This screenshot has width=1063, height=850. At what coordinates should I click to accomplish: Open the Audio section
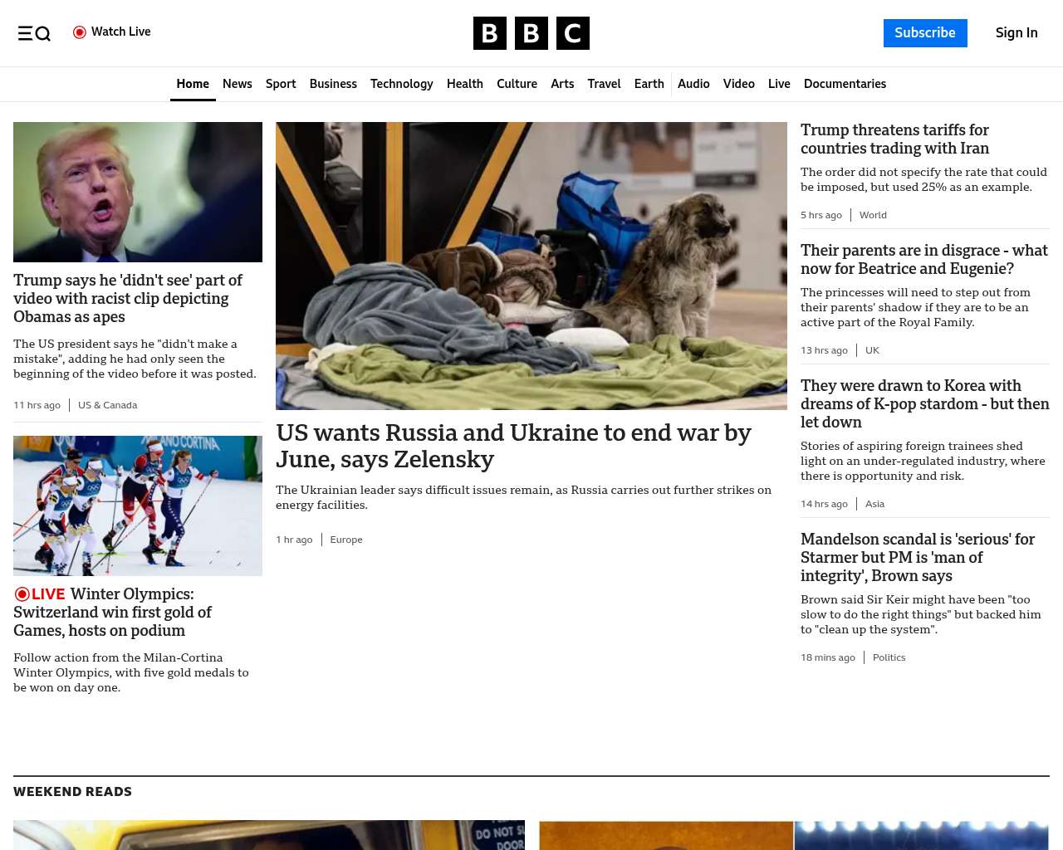point(693,84)
